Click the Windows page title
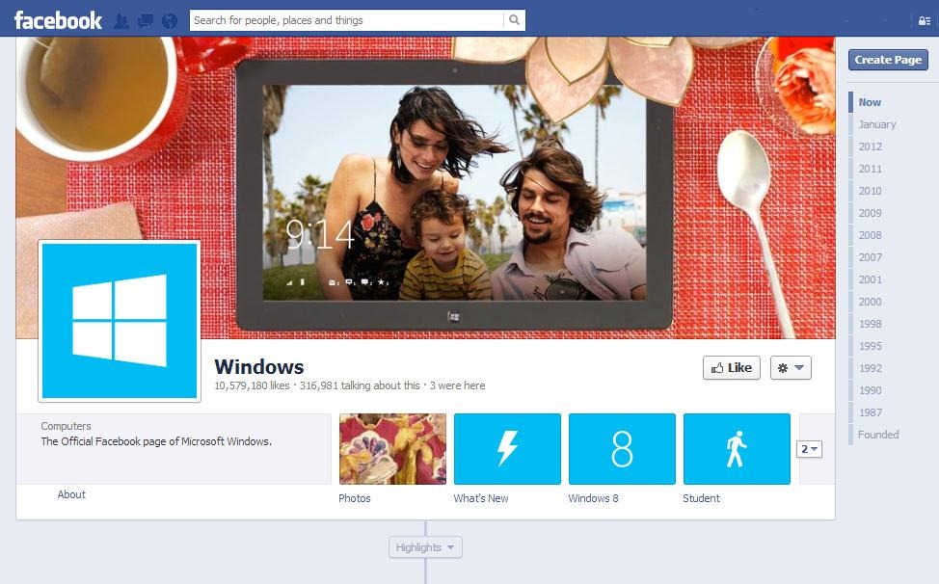 259,366
